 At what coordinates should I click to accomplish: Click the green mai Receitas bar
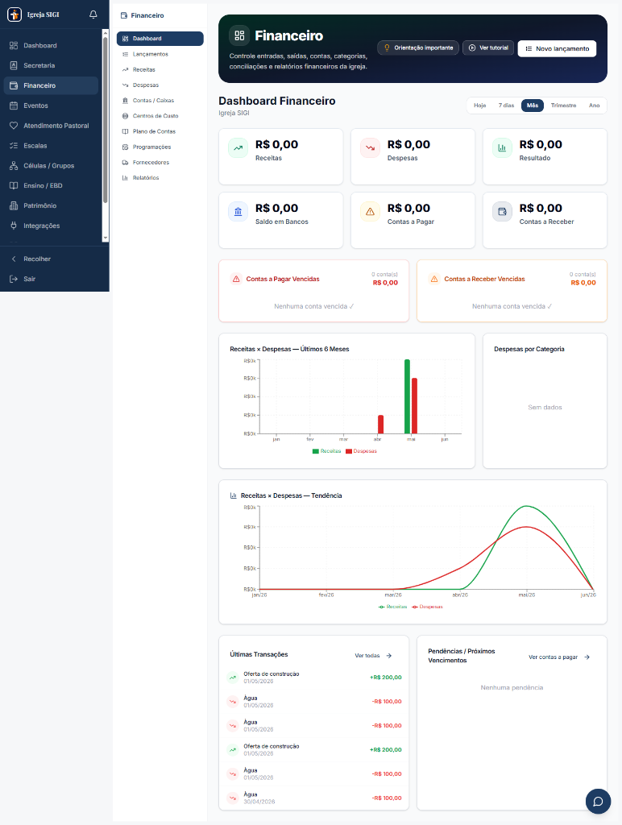point(408,396)
